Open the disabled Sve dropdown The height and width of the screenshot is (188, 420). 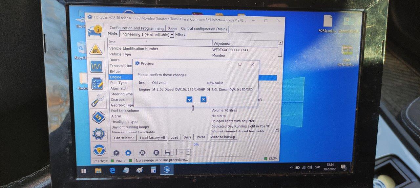point(183,152)
